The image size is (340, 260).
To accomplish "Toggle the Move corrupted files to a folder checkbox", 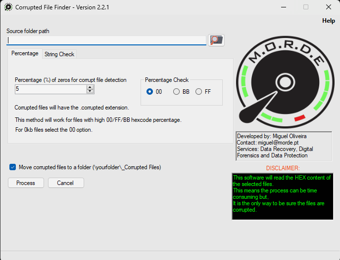I will [12, 167].
